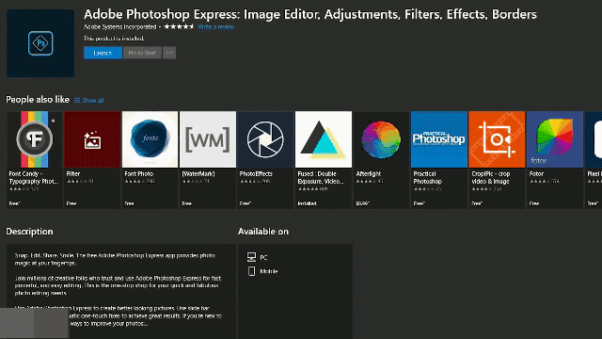Open the [WaterMark] app icon
Viewport: 602px width, 339px height.
click(x=208, y=139)
